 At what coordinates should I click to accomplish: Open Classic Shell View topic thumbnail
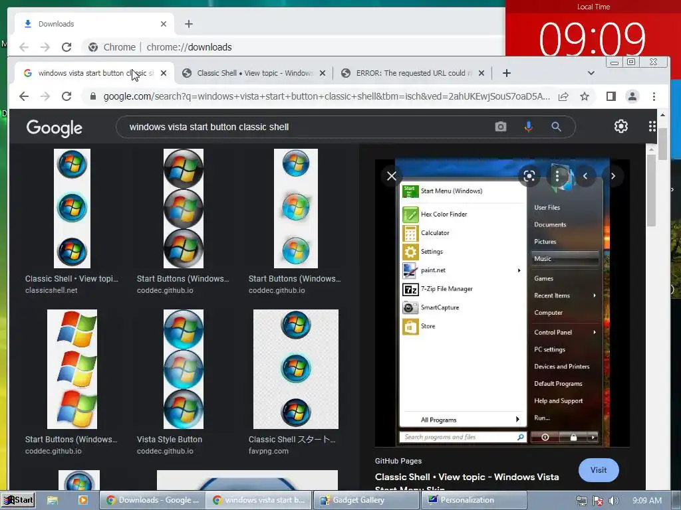click(72, 208)
